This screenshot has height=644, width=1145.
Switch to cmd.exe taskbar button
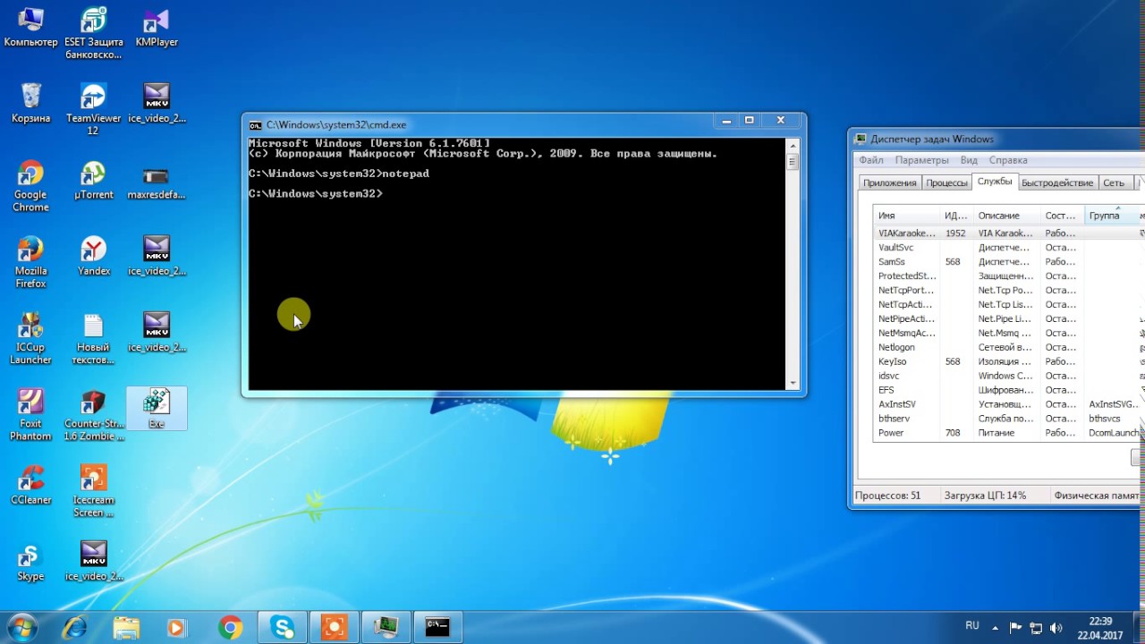click(437, 627)
